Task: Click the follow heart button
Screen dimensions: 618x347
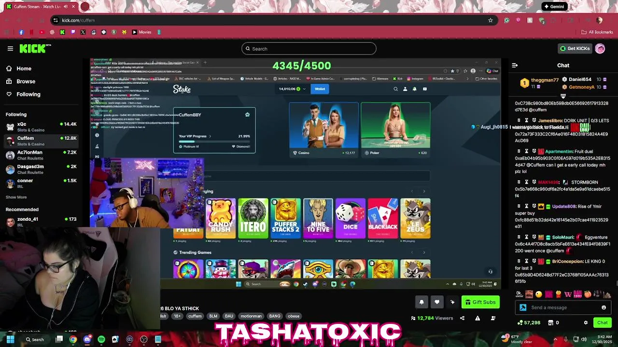Action: (437, 302)
